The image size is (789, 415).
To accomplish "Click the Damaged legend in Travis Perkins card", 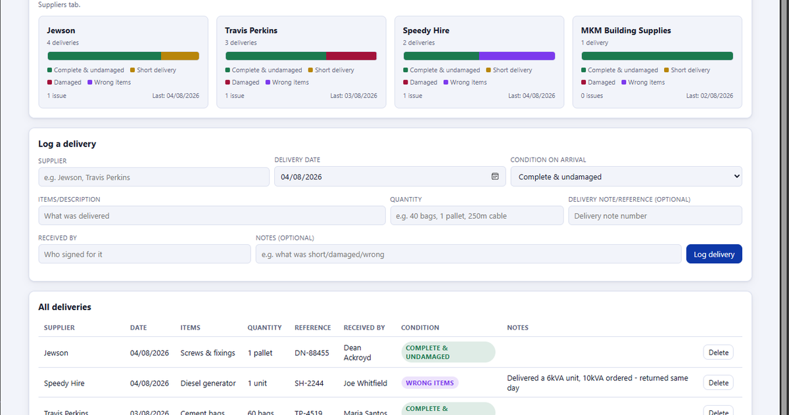I will click(242, 82).
